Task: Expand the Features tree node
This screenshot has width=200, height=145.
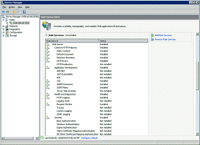Action: pyautogui.click(x=4, y=26)
